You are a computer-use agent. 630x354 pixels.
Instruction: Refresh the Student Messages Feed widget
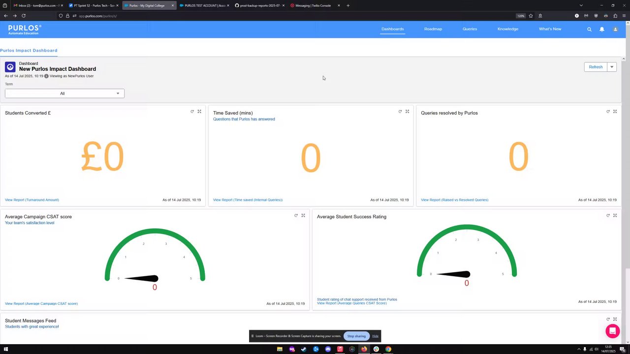click(608, 319)
